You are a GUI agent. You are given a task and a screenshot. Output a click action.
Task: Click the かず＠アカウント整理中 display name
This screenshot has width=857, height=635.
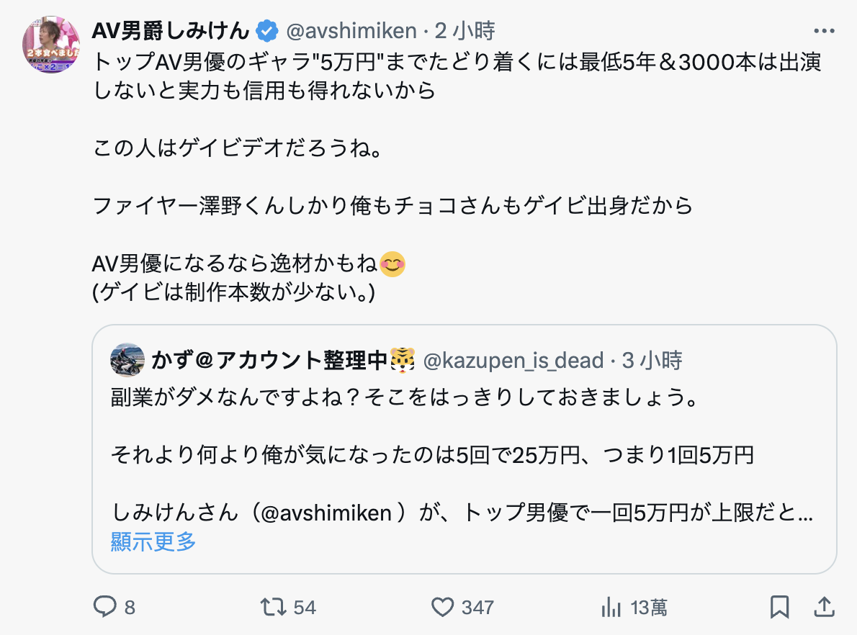coord(269,360)
